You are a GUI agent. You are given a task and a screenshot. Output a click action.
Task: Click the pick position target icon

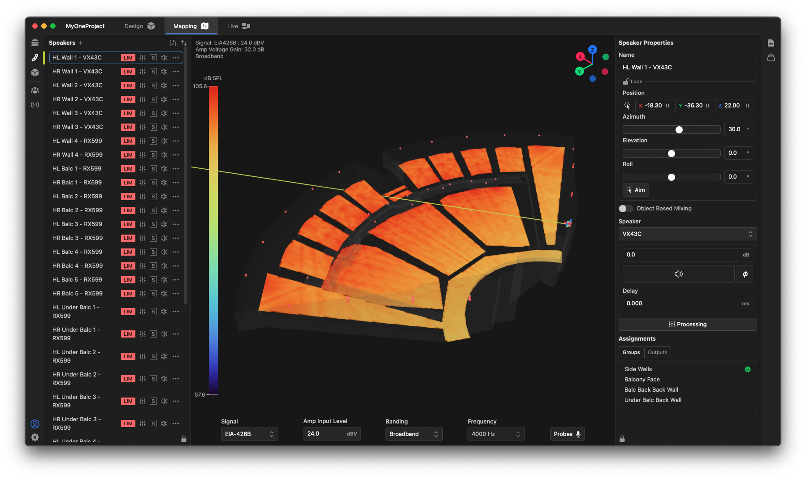tap(627, 106)
